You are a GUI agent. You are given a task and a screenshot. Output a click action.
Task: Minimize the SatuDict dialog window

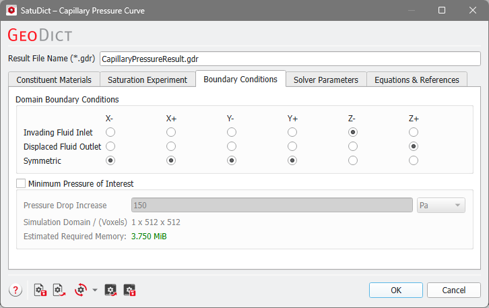412,10
